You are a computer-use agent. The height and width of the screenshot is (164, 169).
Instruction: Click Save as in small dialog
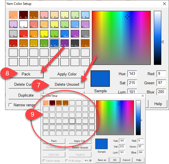[102, 160]
